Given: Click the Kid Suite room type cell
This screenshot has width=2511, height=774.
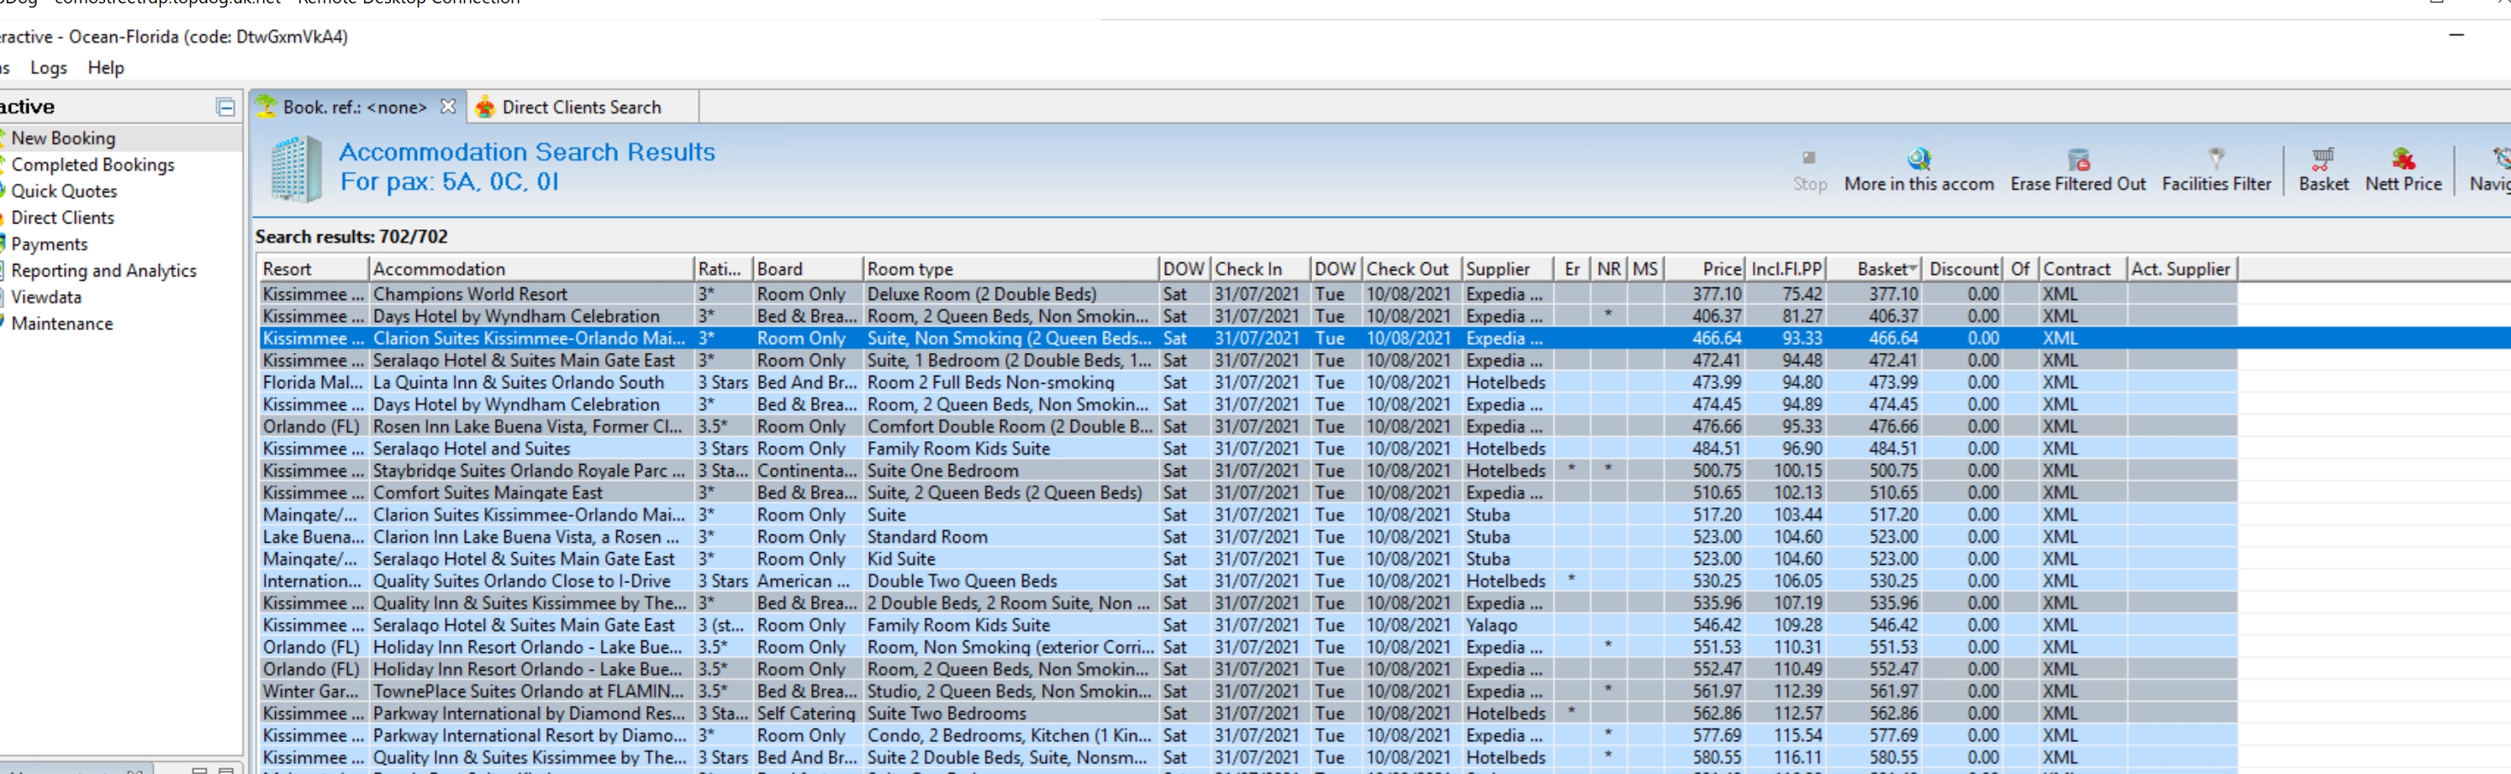Looking at the screenshot, I should tap(1010, 559).
